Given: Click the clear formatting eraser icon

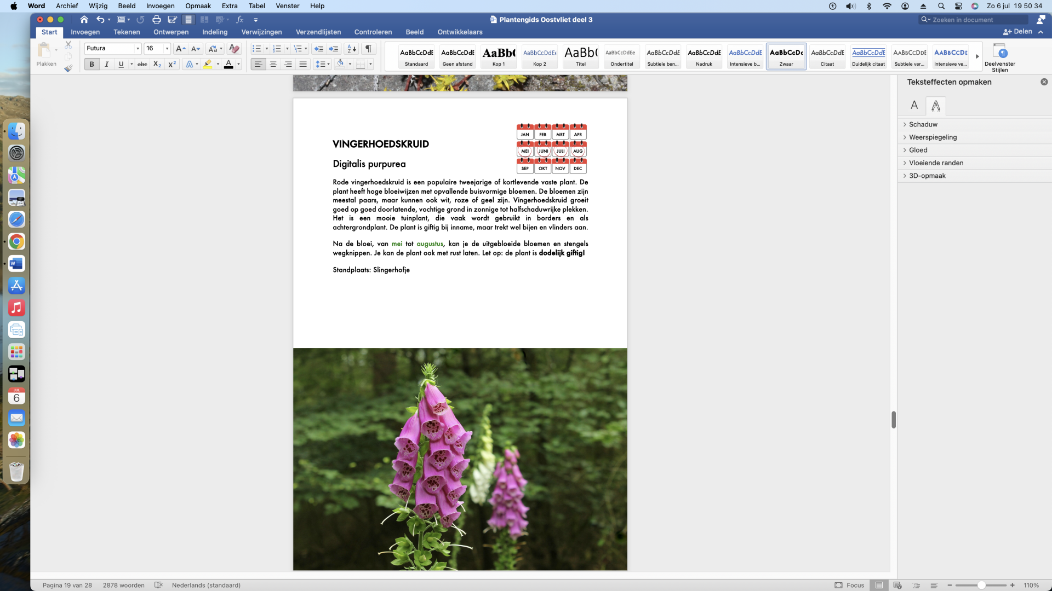Looking at the screenshot, I should pos(234,49).
